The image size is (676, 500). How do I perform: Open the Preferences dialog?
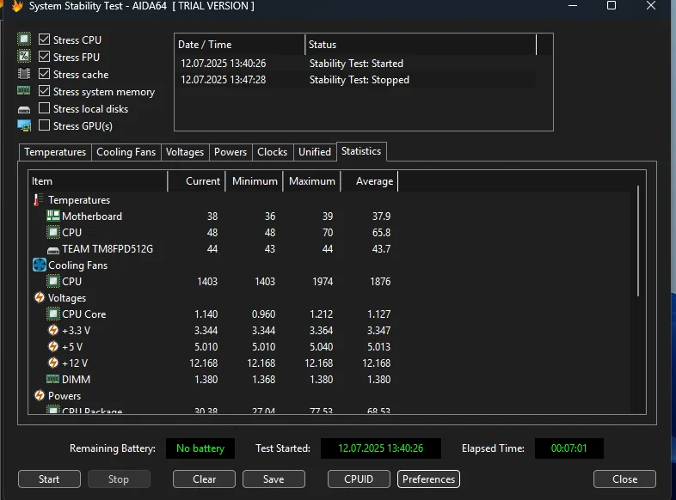click(428, 479)
